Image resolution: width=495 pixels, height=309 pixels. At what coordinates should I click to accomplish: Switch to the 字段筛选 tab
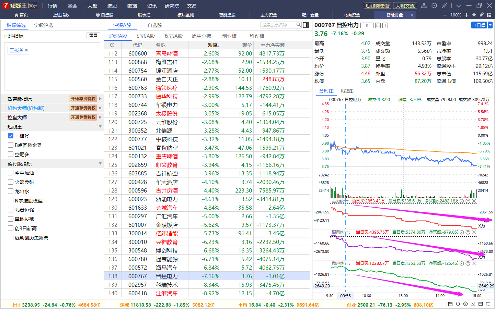pos(44,25)
